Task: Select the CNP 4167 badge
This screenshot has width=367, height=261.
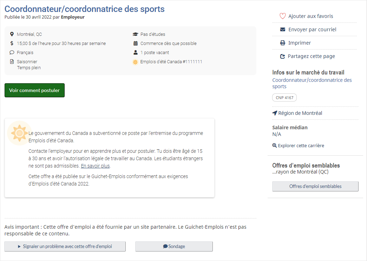Action: 284,98
